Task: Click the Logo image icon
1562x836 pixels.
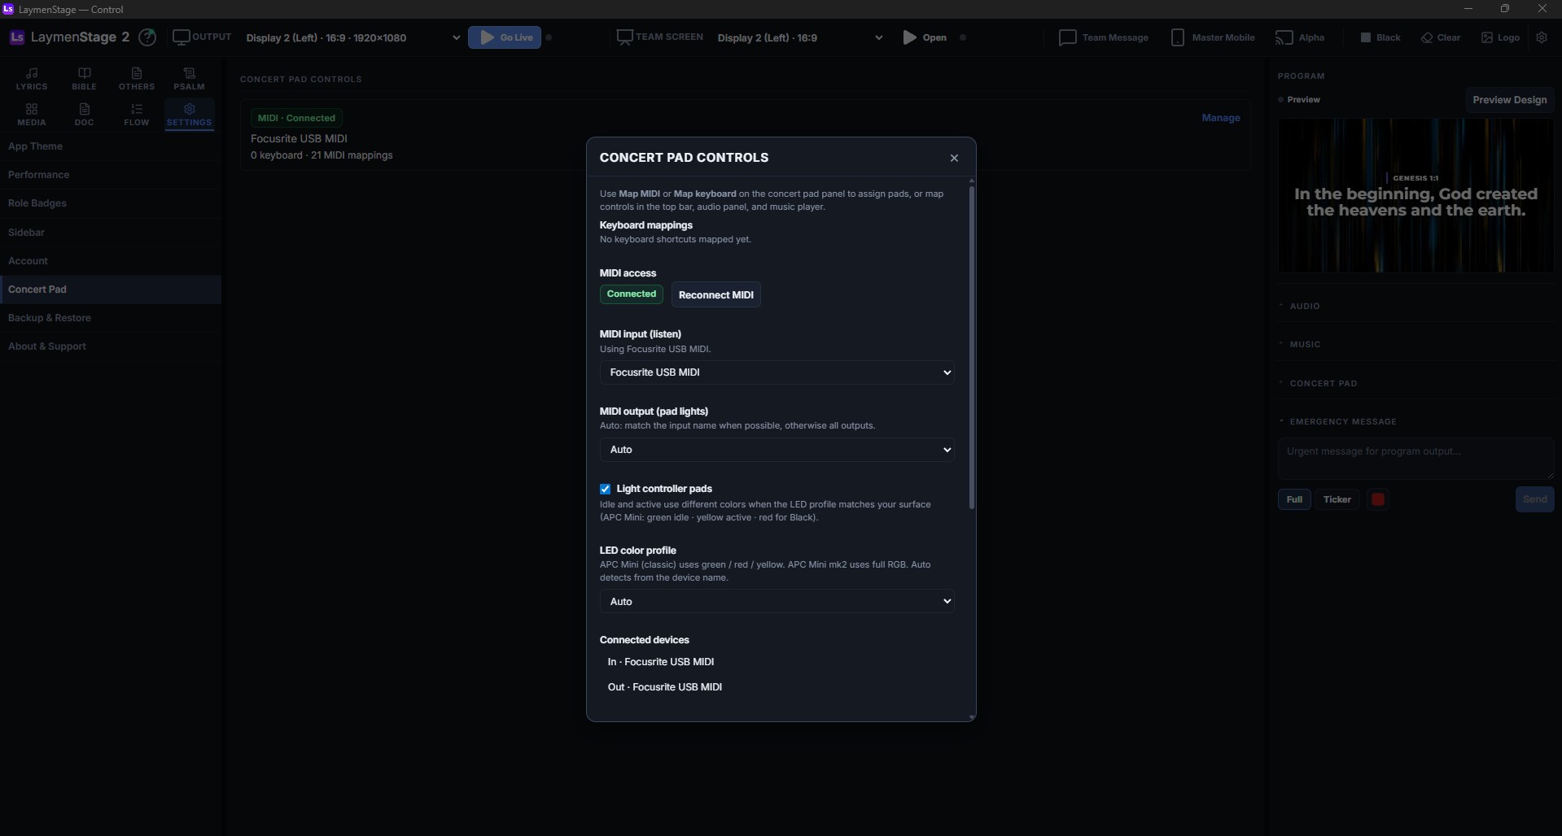Action: click(1487, 37)
